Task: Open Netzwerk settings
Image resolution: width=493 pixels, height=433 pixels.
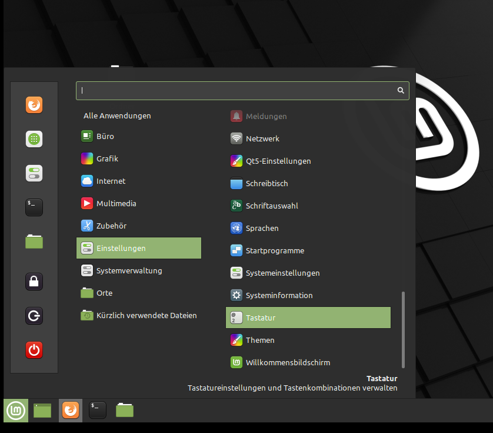Action: click(308, 138)
